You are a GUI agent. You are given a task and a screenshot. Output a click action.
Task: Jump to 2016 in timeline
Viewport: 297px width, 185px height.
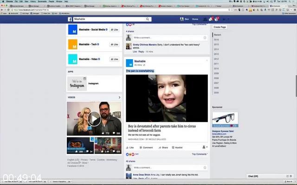pyautogui.click(x=216, y=40)
